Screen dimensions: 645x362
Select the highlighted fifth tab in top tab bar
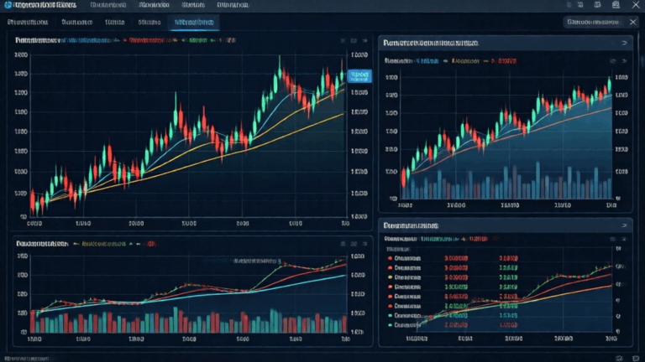[191, 22]
